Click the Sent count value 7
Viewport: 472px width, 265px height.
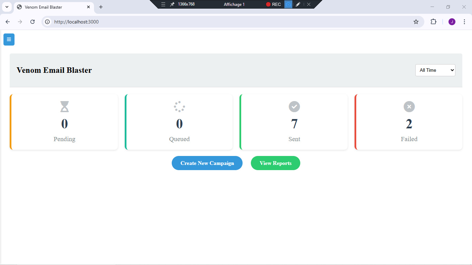tap(294, 124)
